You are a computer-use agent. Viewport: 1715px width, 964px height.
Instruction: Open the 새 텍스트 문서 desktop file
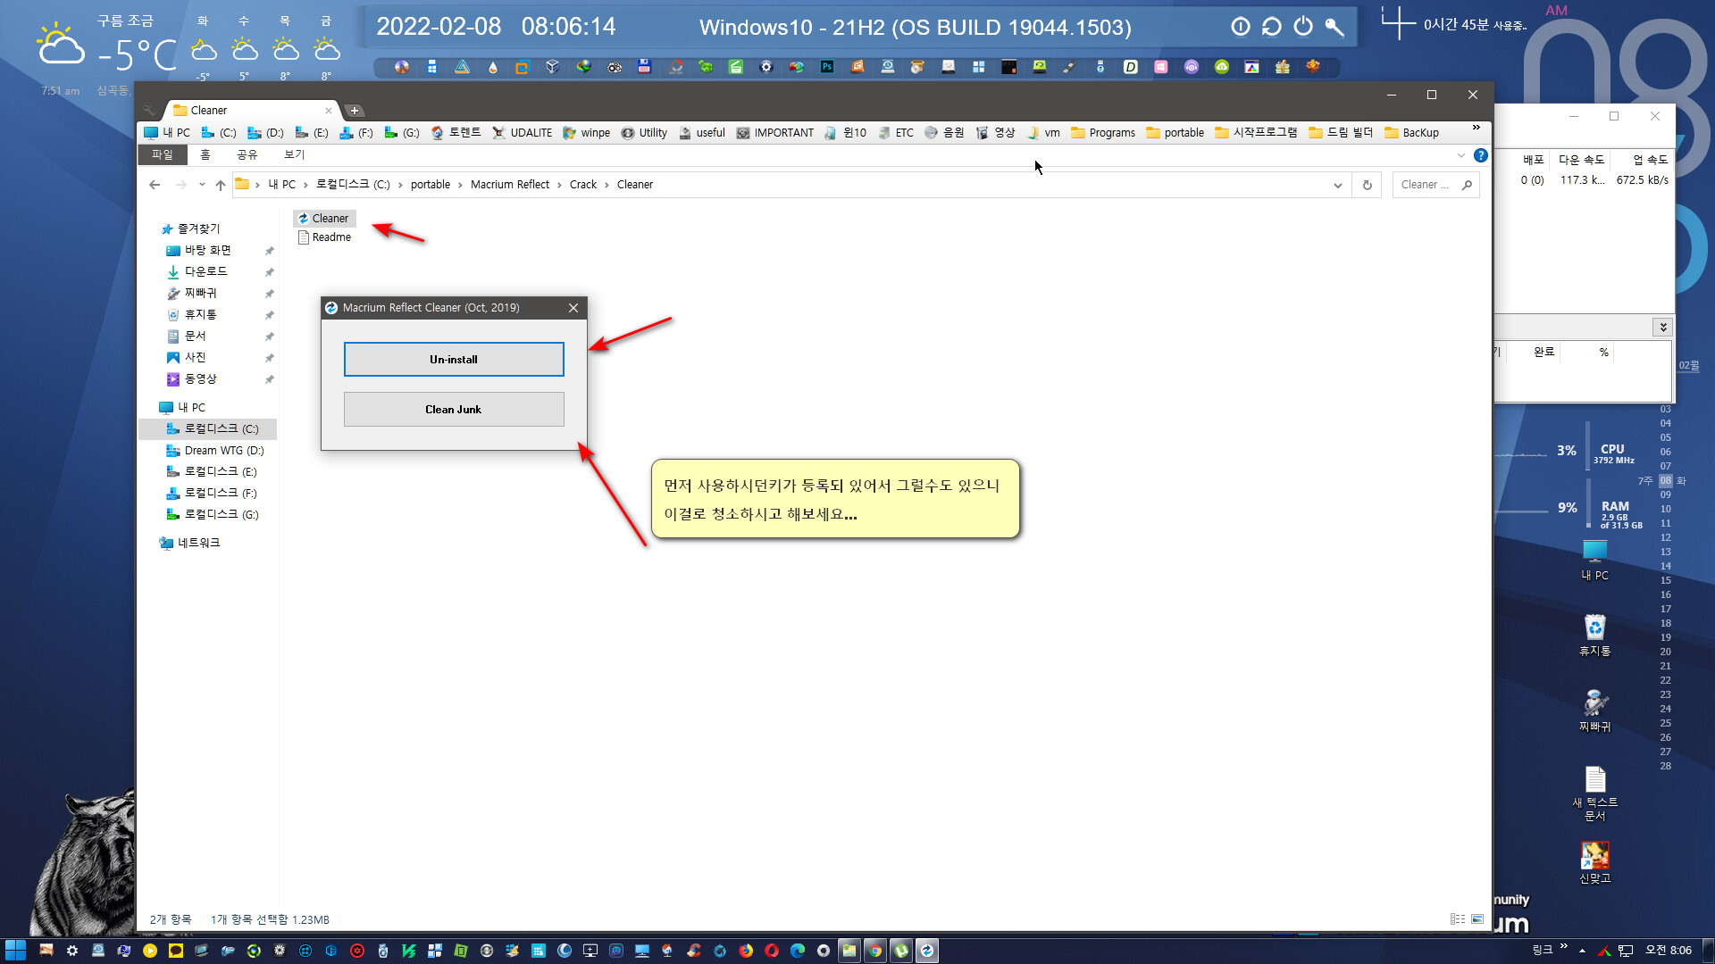click(1594, 794)
